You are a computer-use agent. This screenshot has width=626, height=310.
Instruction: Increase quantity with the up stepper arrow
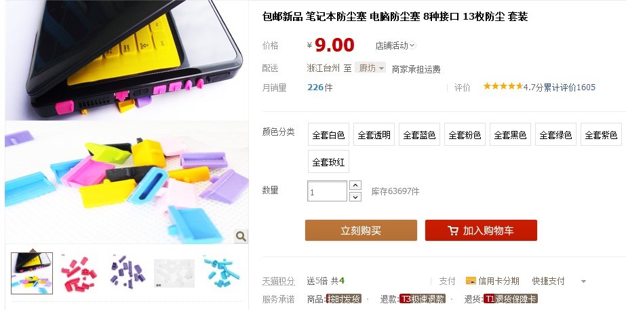[355, 185]
